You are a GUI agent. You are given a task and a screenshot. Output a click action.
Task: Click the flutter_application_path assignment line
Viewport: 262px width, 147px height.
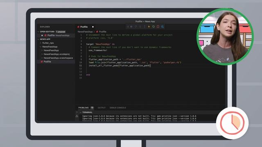(115, 59)
